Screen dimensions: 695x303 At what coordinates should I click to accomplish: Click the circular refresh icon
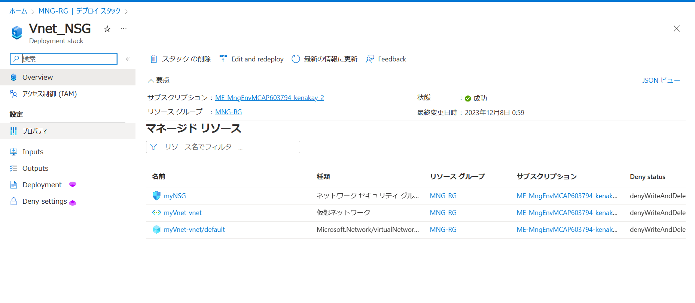[296, 59]
